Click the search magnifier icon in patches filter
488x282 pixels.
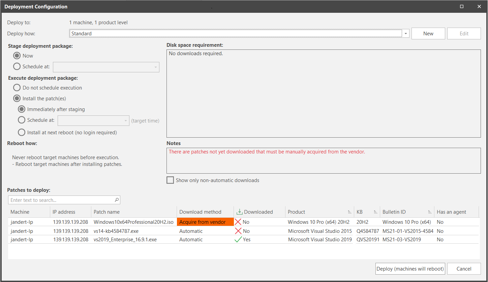[117, 200]
